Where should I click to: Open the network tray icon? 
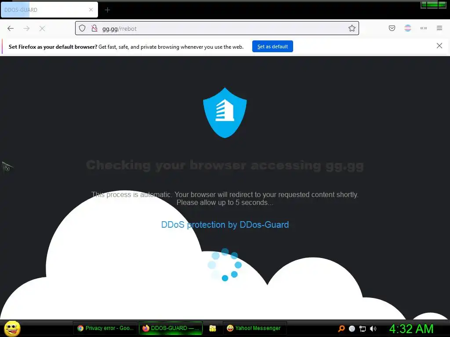point(363,329)
